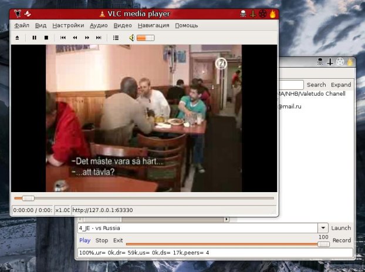
Task: Open the playlist in VLC
Action: (x=116, y=38)
